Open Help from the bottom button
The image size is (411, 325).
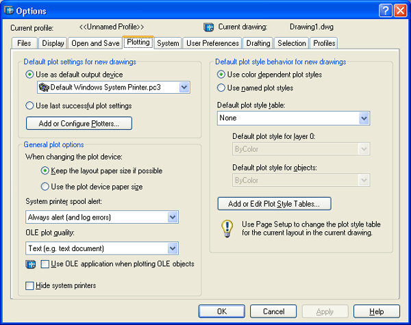(x=377, y=311)
